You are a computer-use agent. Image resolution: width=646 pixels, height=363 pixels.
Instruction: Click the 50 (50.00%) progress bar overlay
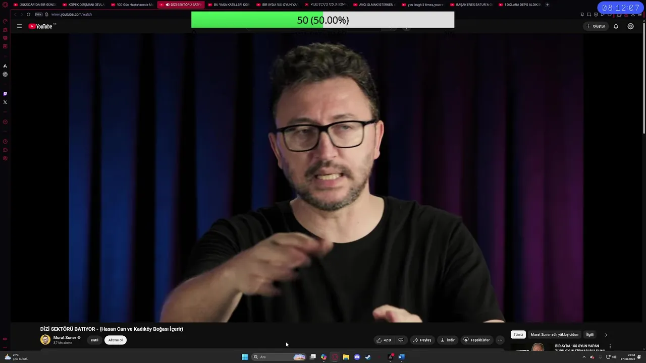(323, 20)
